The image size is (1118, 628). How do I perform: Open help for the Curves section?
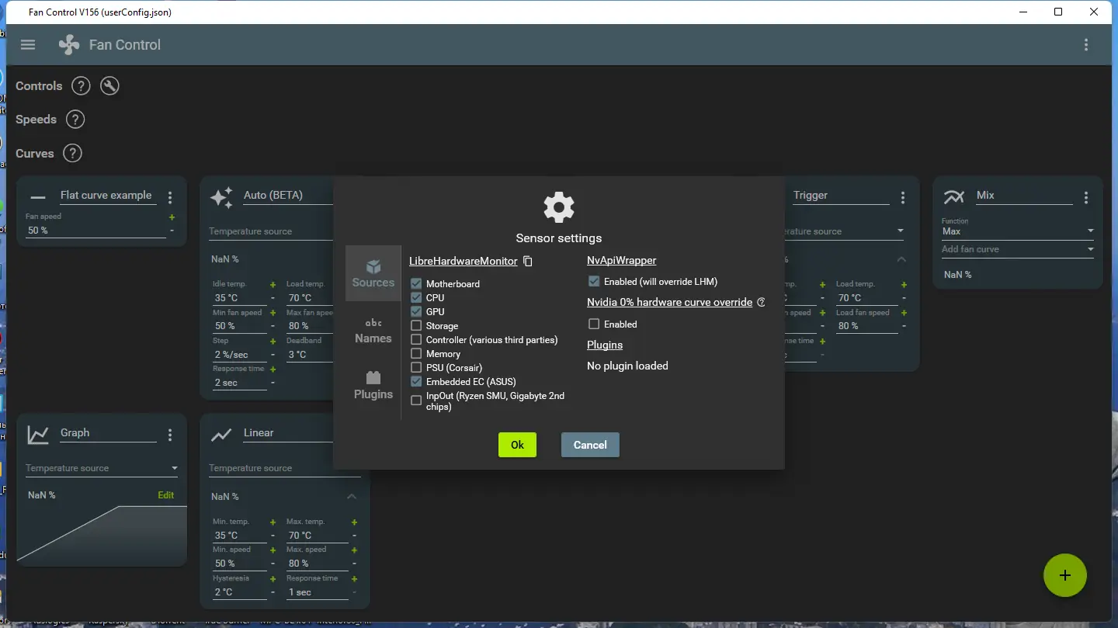click(72, 154)
